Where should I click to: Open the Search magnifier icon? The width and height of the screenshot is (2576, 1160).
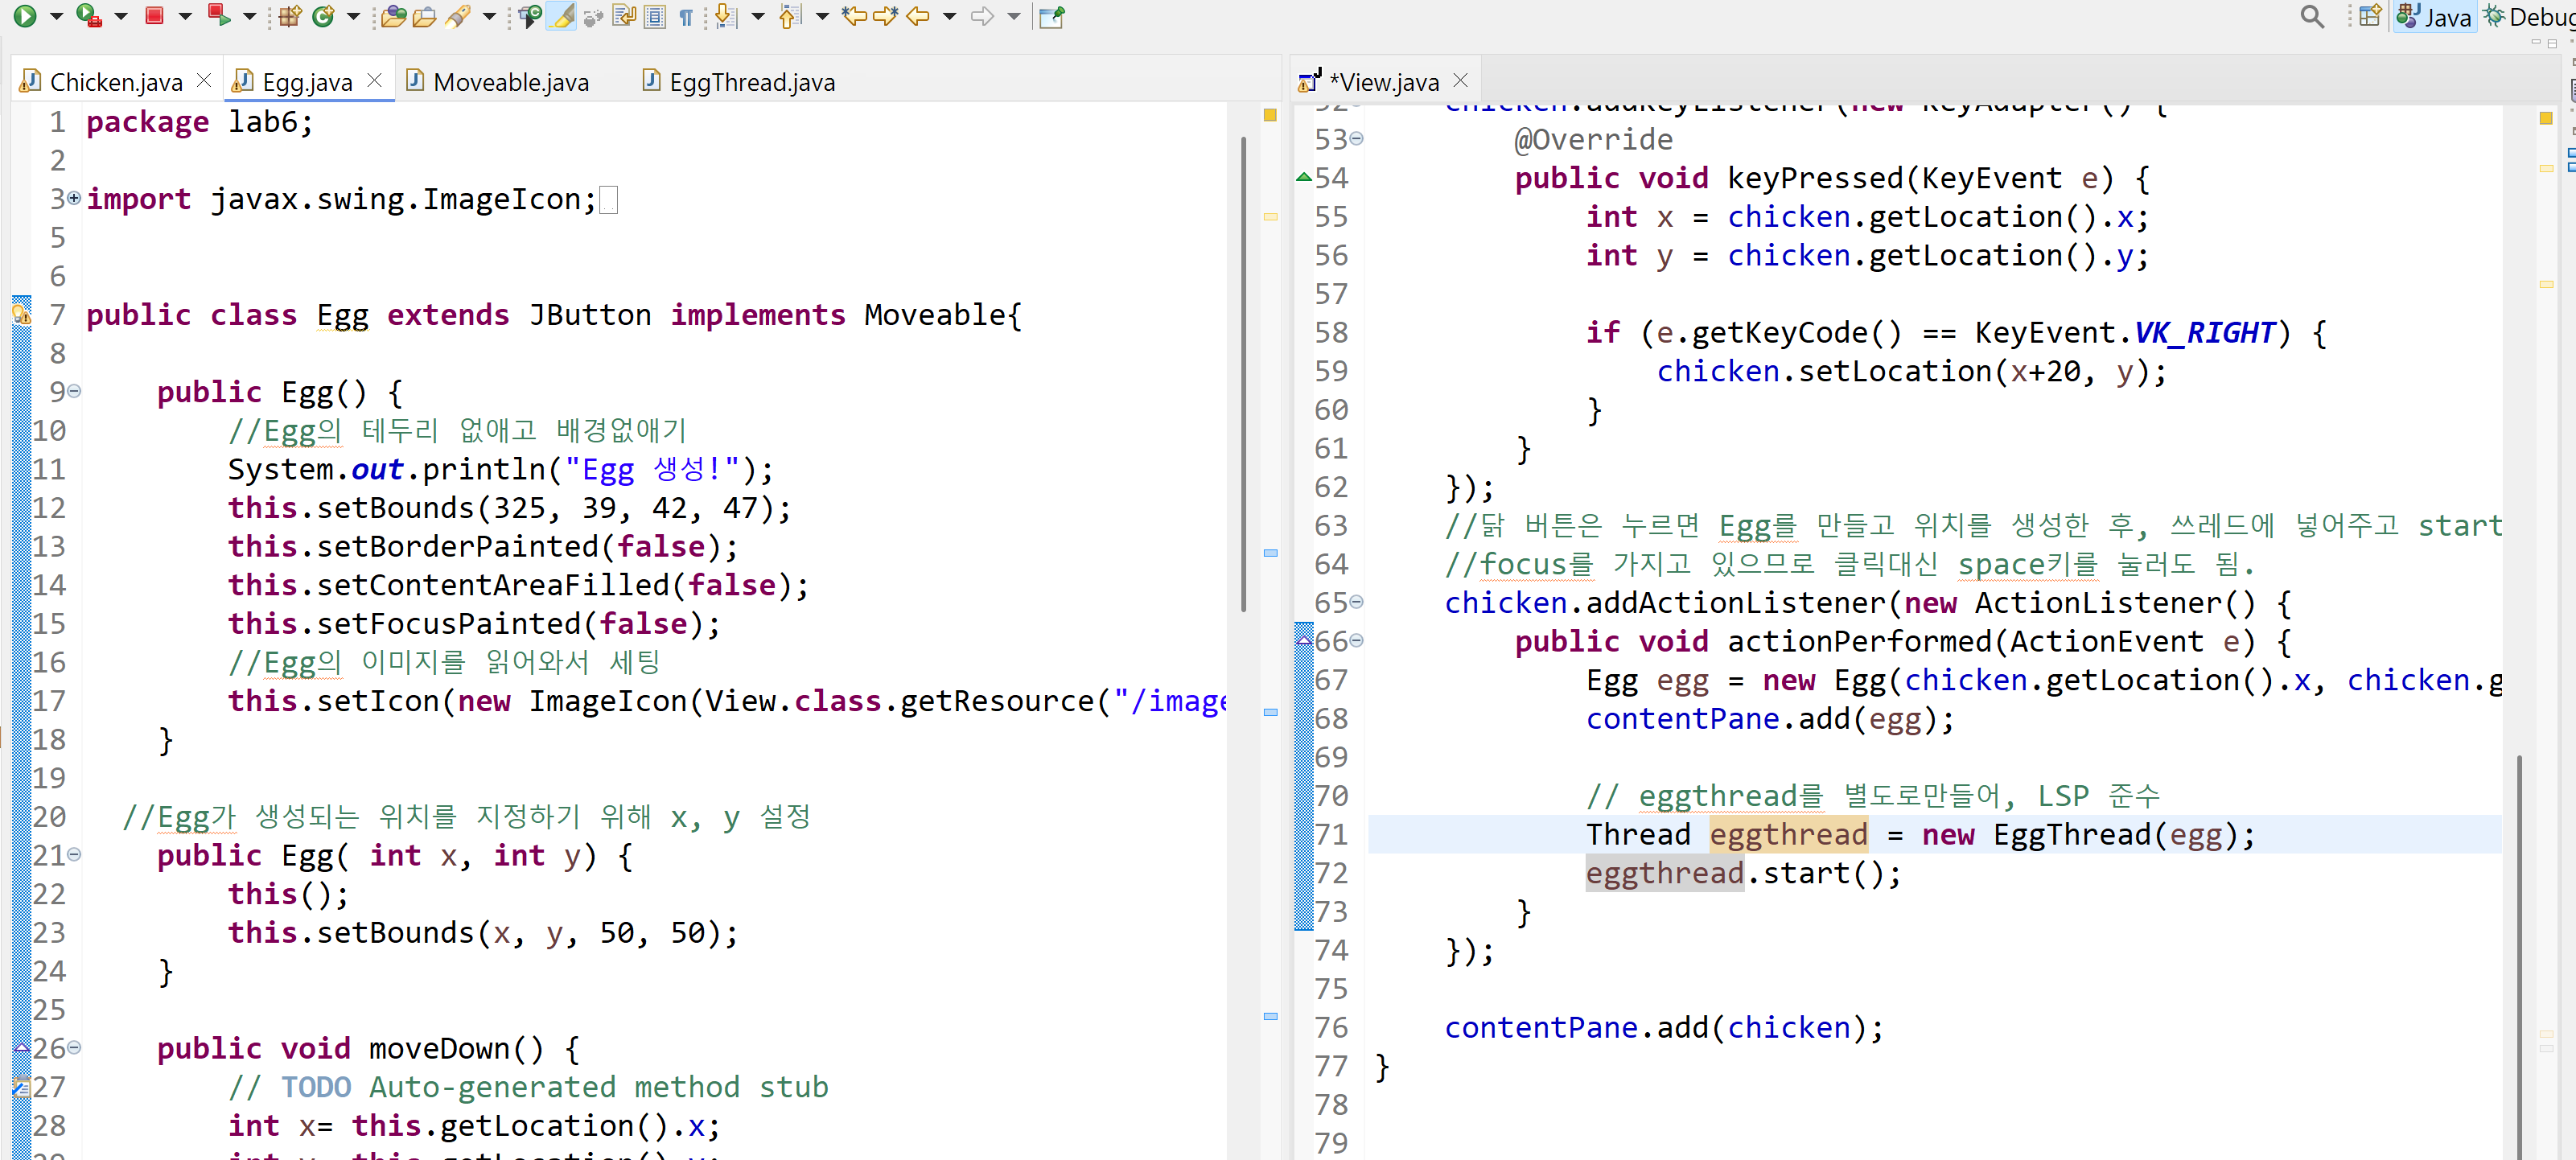tap(2312, 16)
